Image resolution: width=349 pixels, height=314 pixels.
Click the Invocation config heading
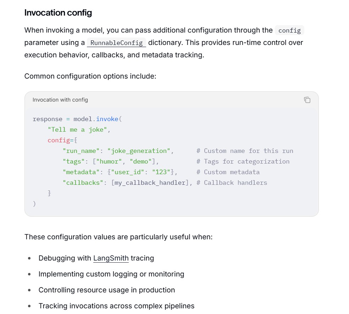pos(58,13)
